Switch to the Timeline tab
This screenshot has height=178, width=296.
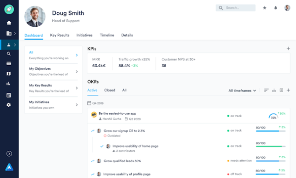107,35
